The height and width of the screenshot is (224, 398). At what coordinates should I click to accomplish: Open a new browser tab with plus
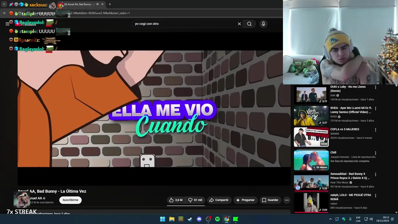click(110, 4)
